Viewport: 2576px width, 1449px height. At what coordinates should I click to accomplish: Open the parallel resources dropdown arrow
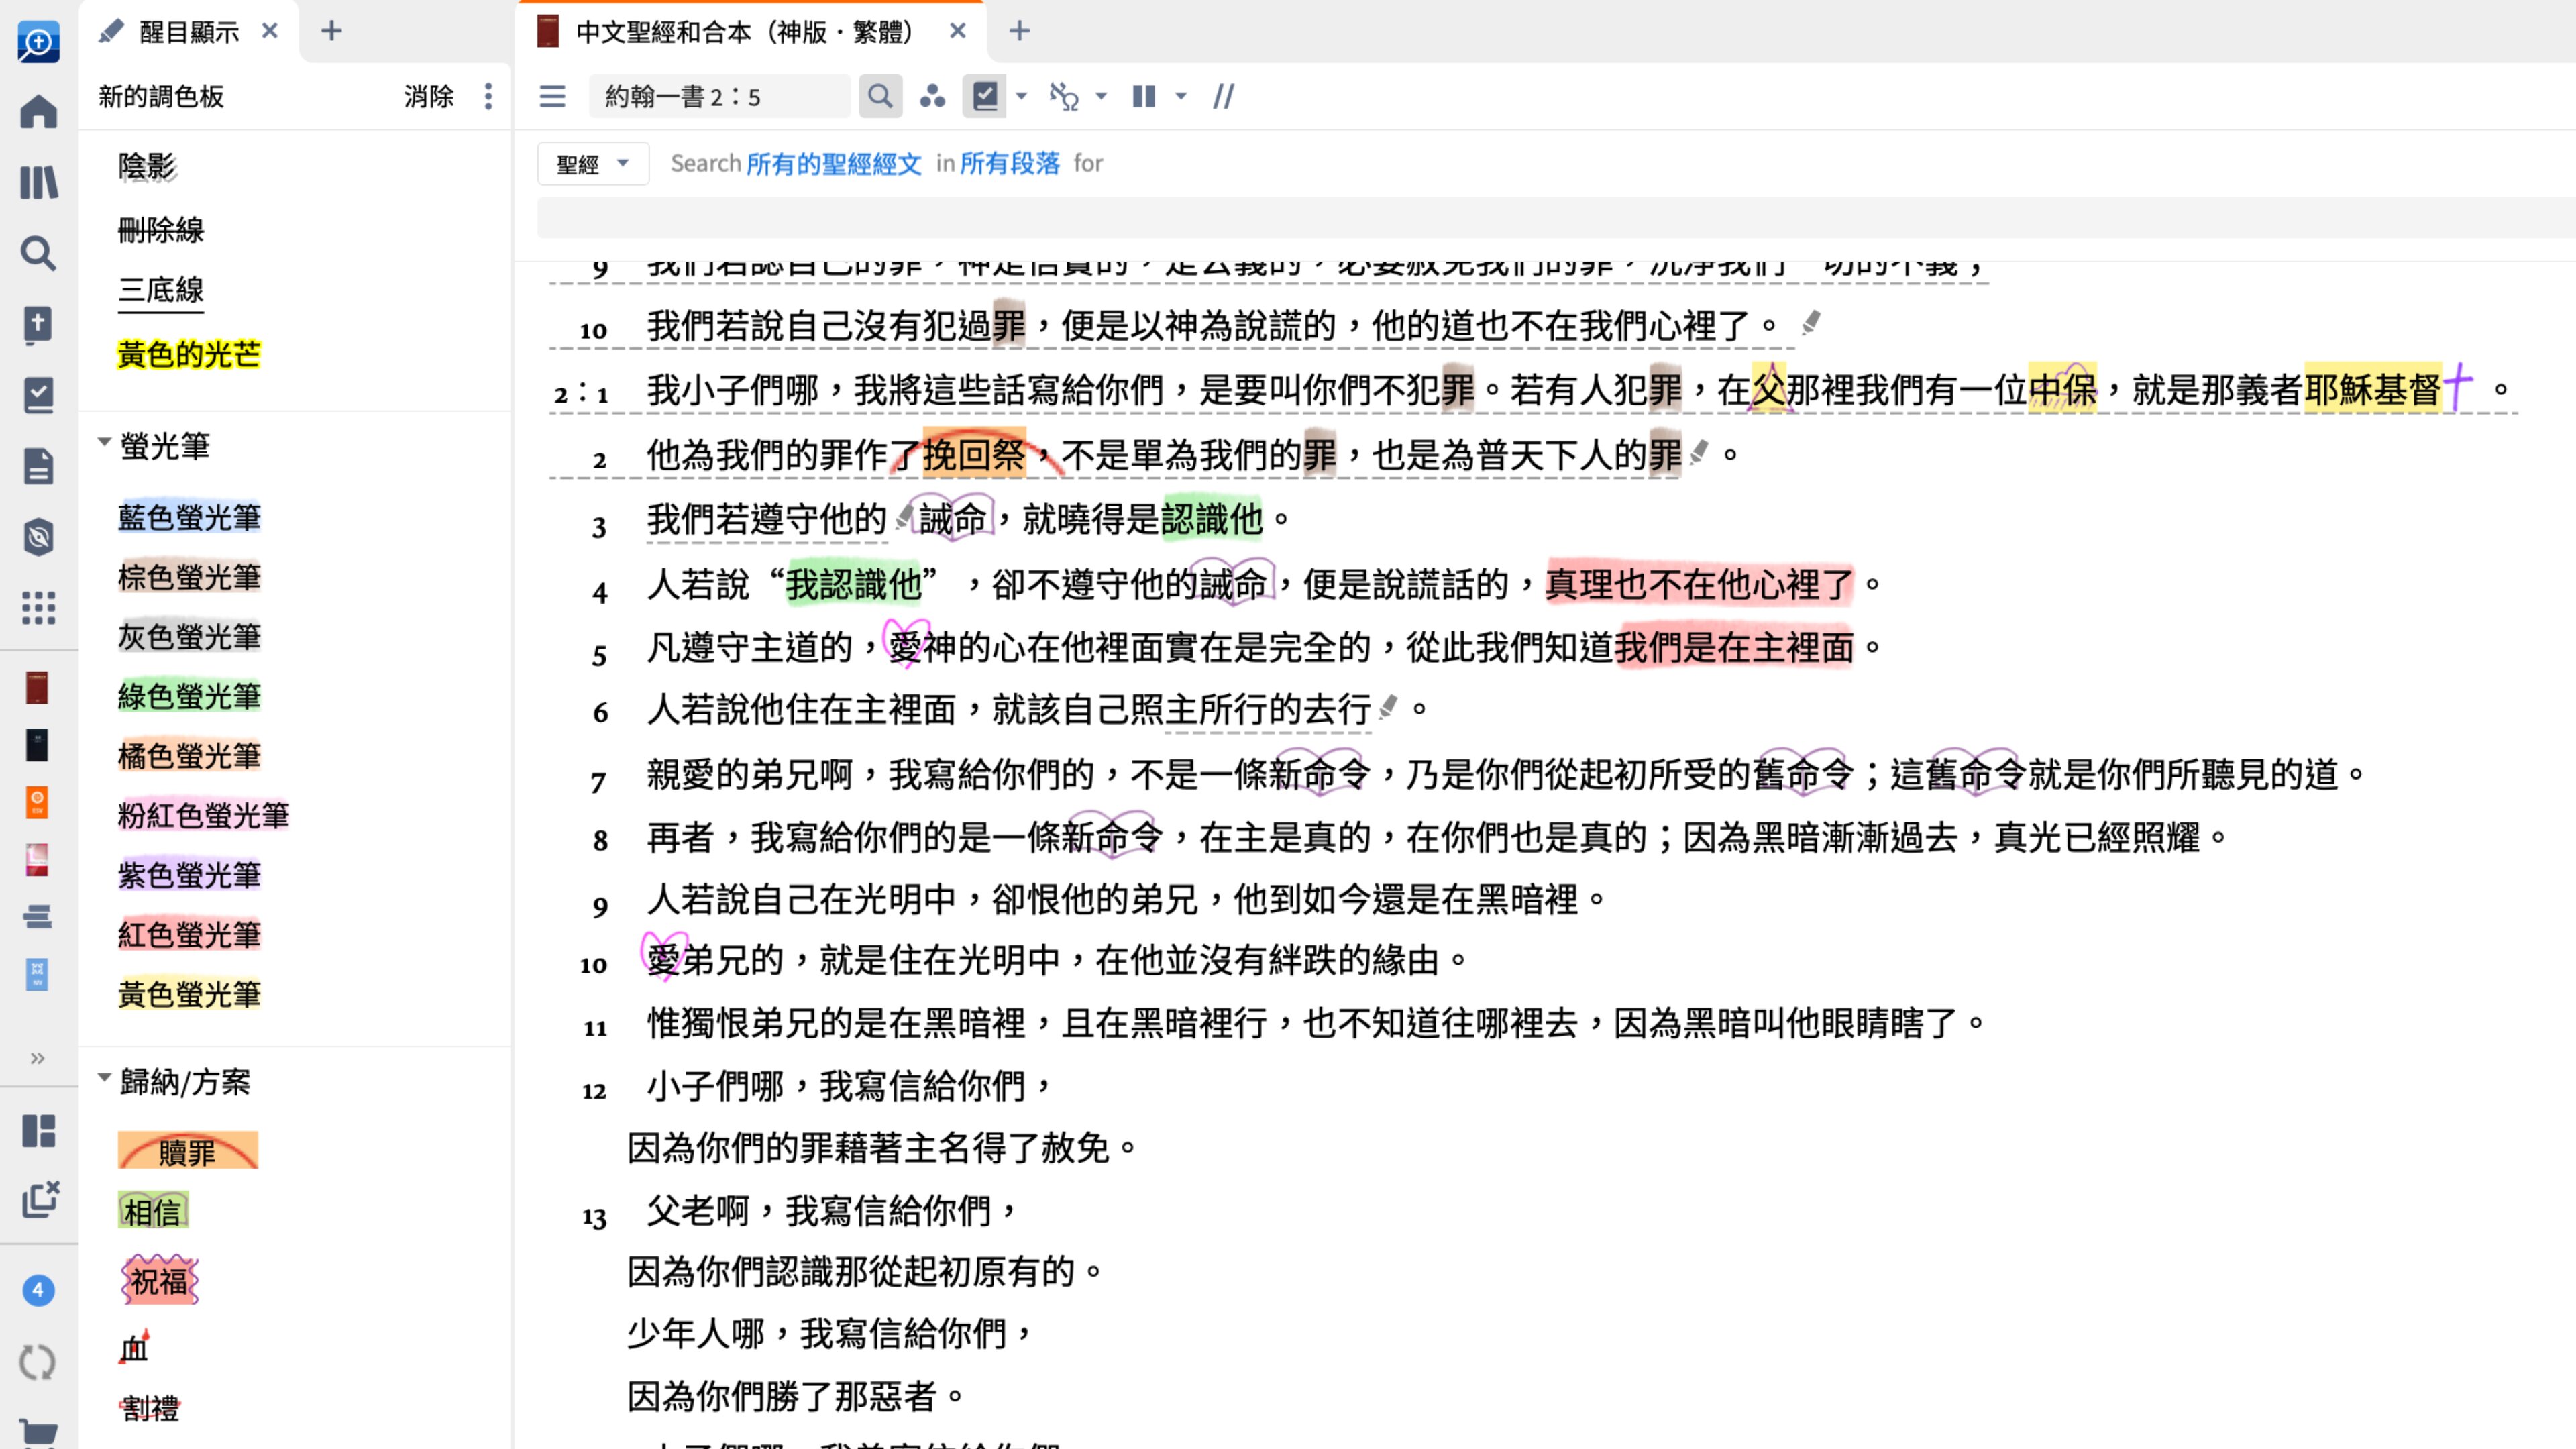[x=1101, y=96]
